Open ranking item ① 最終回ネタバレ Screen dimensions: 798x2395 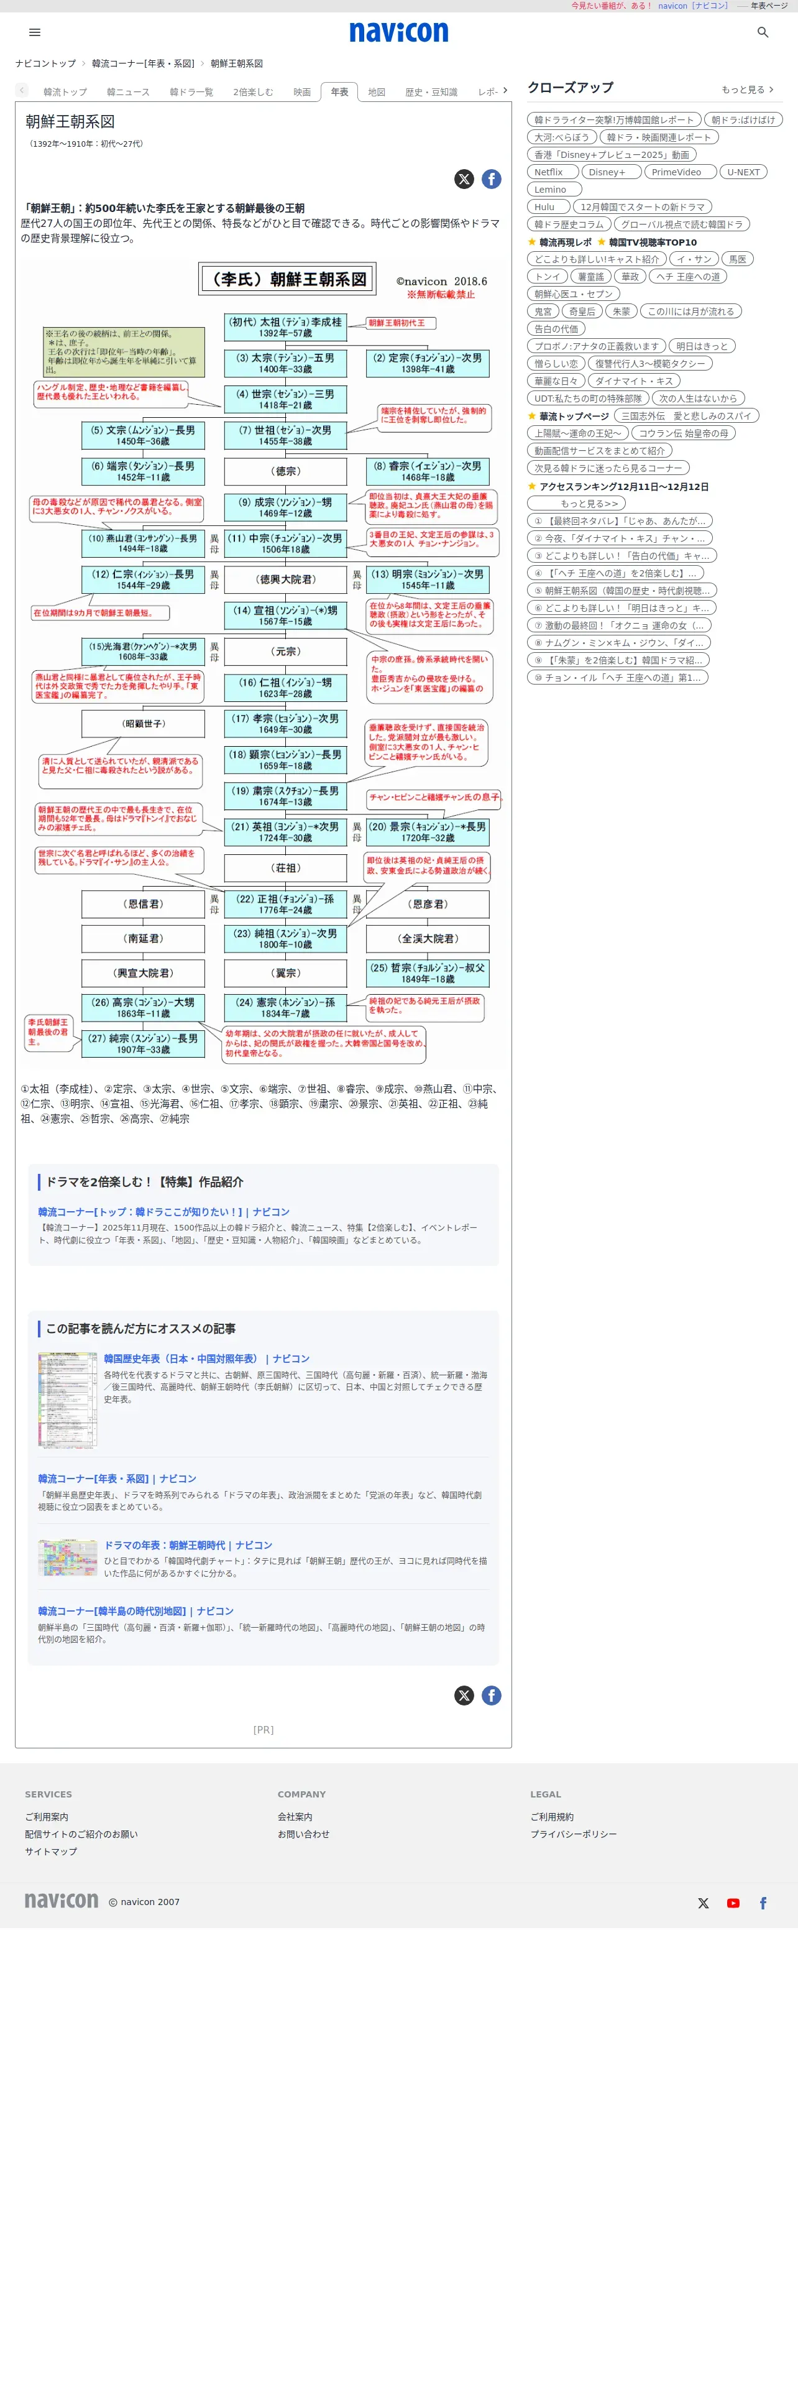pos(620,520)
